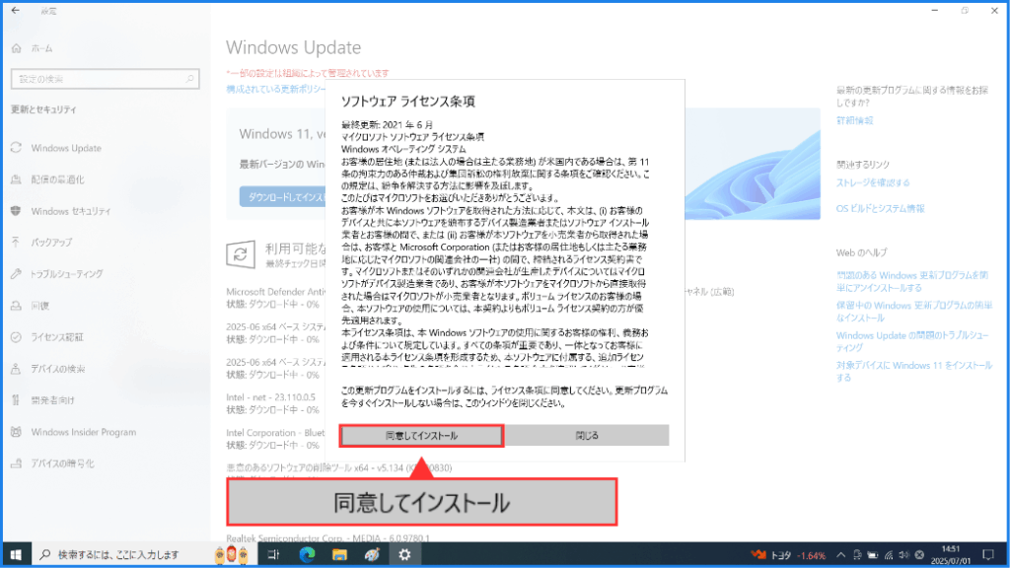Click the Settings gear on taskbar
The width and height of the screenshot is (1010, 568).
(x=404, y=554)
